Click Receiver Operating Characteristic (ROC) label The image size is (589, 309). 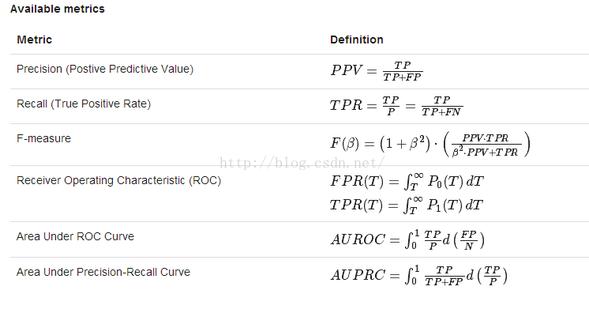click(x=118, y=180)
